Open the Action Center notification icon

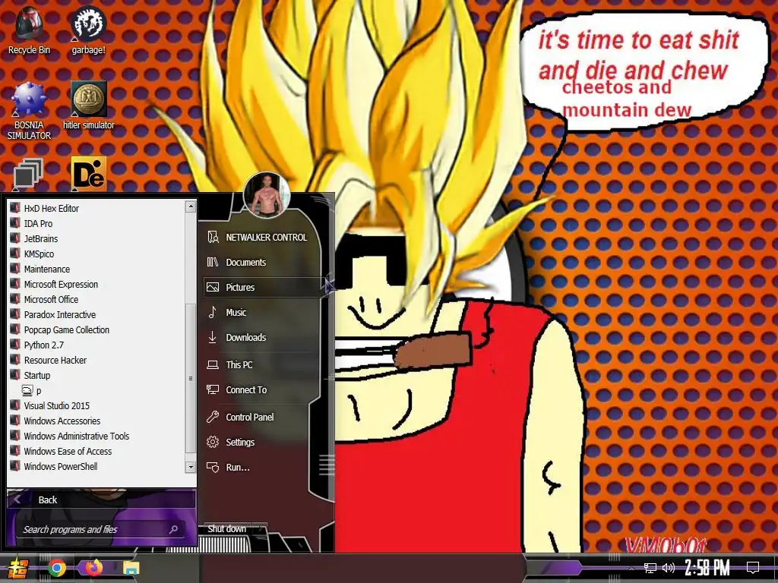click(753, 567)
